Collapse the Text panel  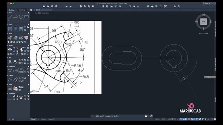click(x=8, y=58)
